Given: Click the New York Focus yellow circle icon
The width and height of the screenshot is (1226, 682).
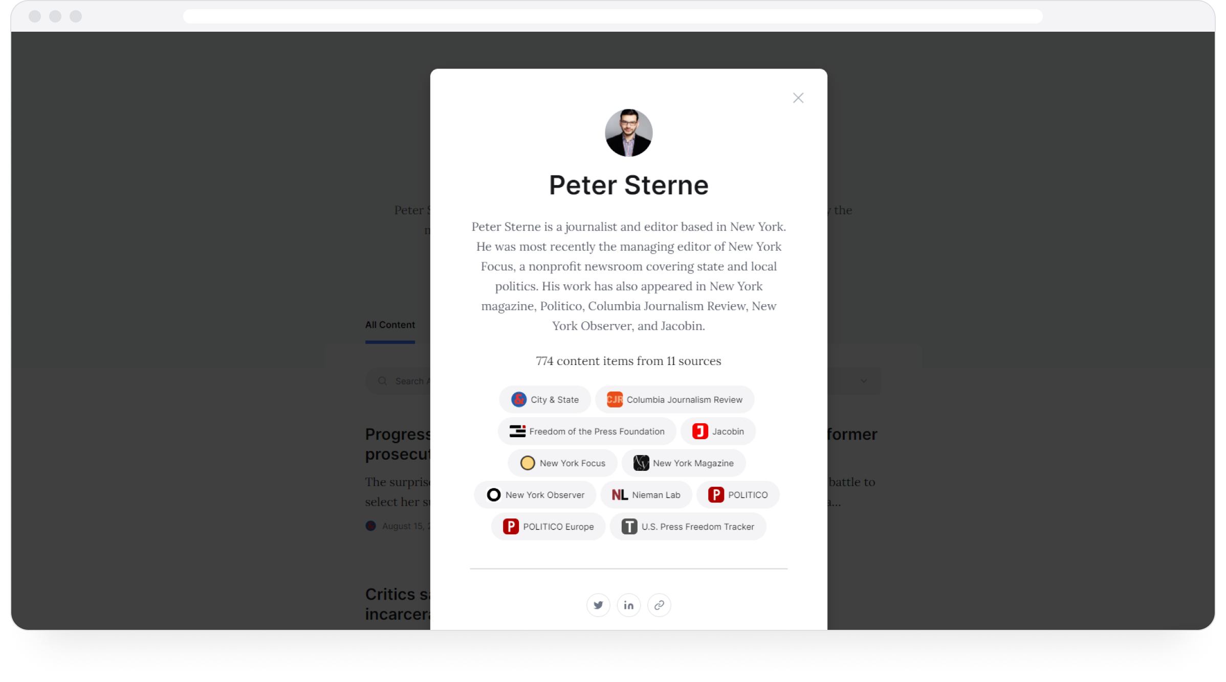Looking at the screenshot, I should coord(528,463).
